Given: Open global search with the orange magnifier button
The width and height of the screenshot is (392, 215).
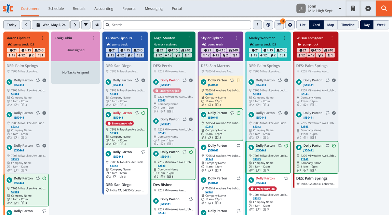Looking at the screenshot, I should 384,9.
